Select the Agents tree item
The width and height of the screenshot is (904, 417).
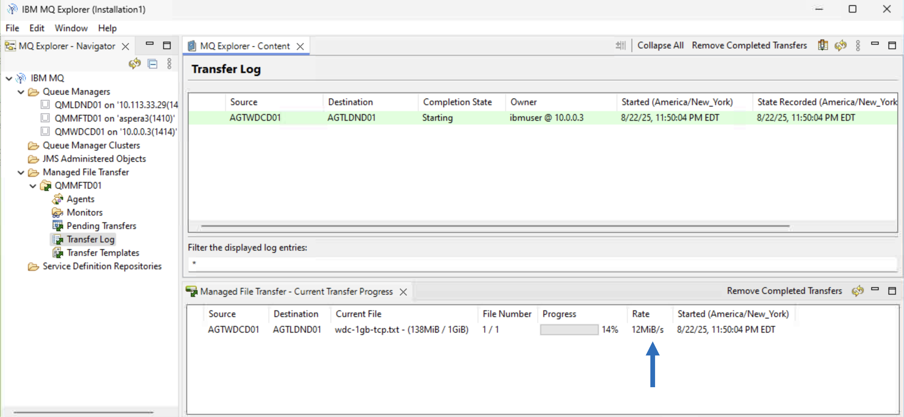click(x=80, y=199)
